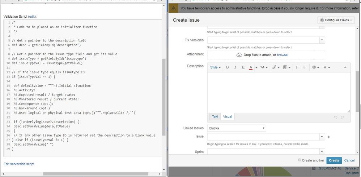Switch to the Visual editor tab
361x177 pixels.
pos(228,117)
